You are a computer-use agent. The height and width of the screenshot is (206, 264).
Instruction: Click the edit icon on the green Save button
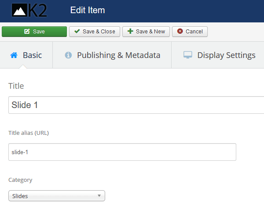[27, 32]
